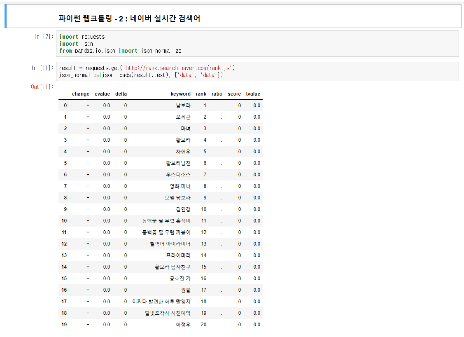The image size is (464, 337).
Task: Click the keyword cell '남보라' in row 0
Action: click(183, 105)
